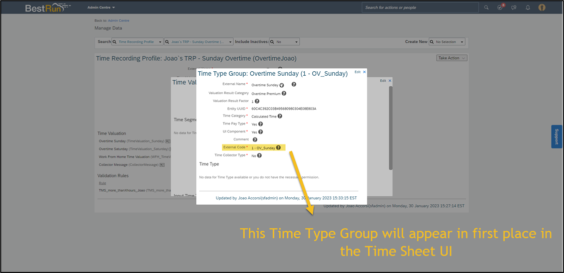Click the Support side tab

[x=557, y=136]
